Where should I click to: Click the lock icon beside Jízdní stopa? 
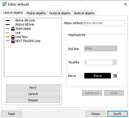point(13,29)
